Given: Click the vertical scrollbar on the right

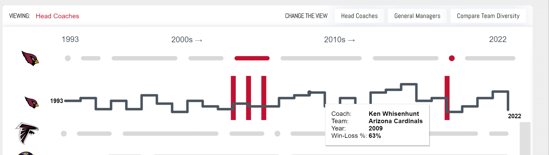Looking at the screenshot, I should [525, 139].
